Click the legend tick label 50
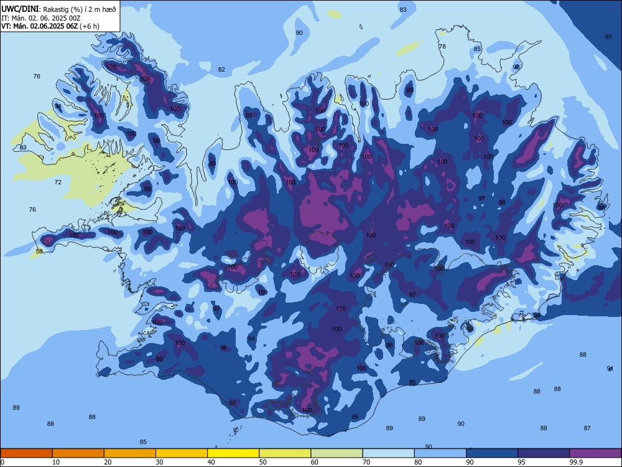Image resolution: width=622 pixels, height=467 pixels. tap(262, 462)
